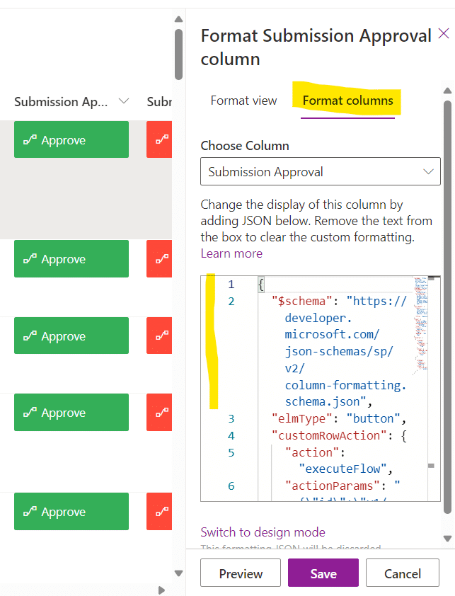Close the Format Submission Approval panel with the X
Image resolution: width=455 pixels, height=596 pixels.
click(444, 34)
